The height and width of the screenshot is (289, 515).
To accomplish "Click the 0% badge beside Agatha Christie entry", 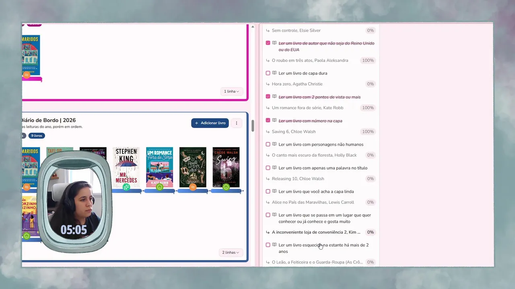I will click(x=370, y=84).
